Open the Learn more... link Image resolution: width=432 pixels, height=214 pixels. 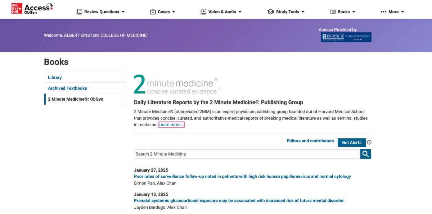click(171, 125)
